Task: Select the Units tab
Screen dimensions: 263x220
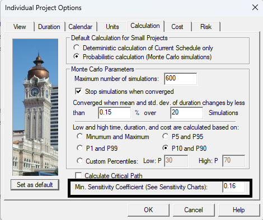Action: point(112,27)
